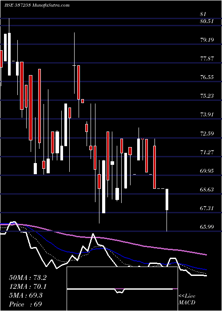
Task: Click the 65.99 price axis label
Action: [x=207, y=227]
